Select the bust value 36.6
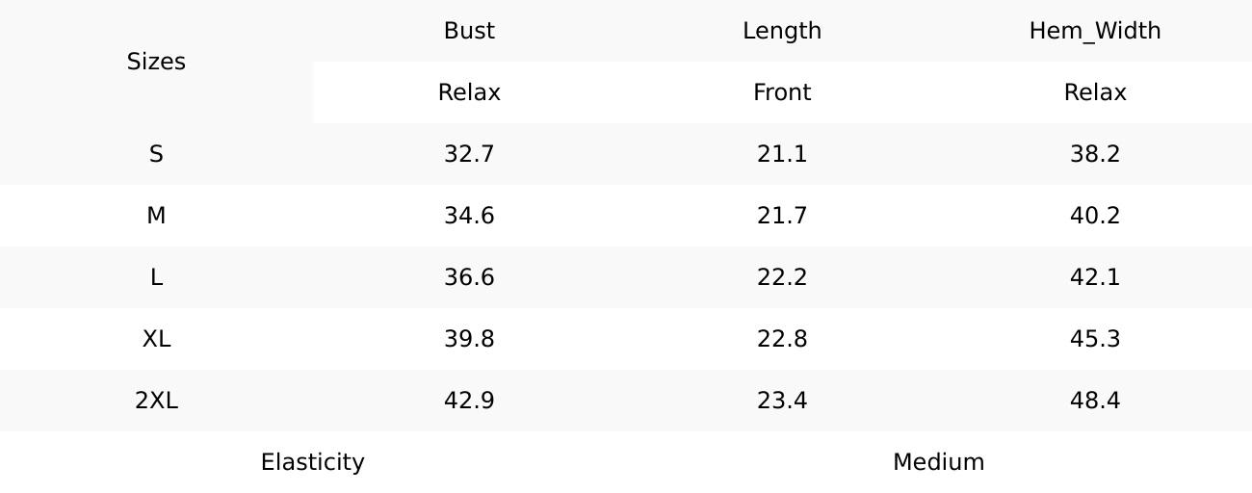Image resolution: width=1252 pixels, height=493 pixels. click(469, 277)
